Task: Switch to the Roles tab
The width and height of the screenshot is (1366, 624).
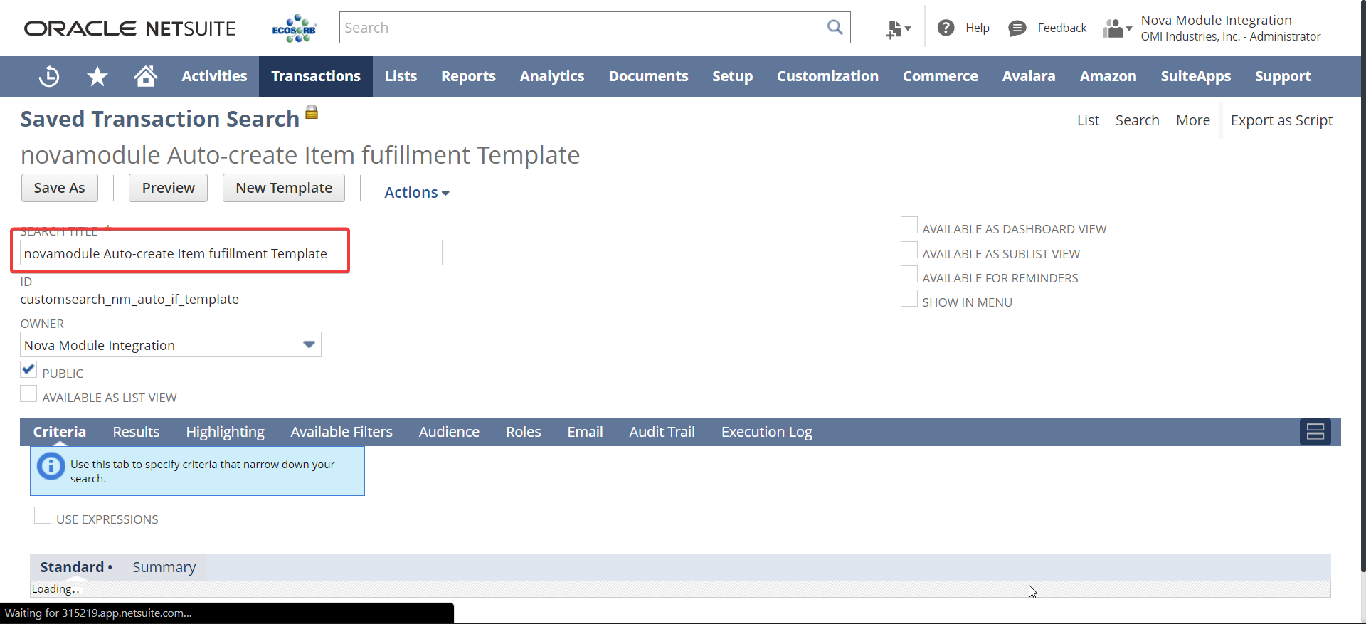Action: (523, 432)
